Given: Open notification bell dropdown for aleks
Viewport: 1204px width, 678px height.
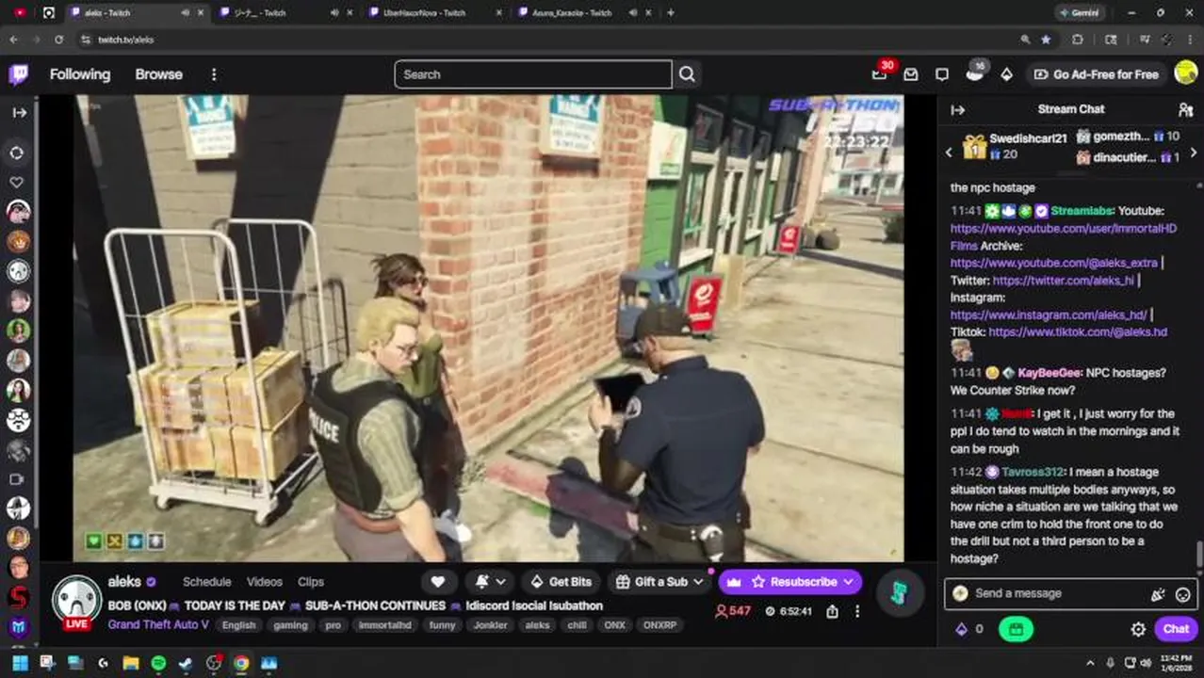Looking at the screenshot, I should click(x=491, y=582).
